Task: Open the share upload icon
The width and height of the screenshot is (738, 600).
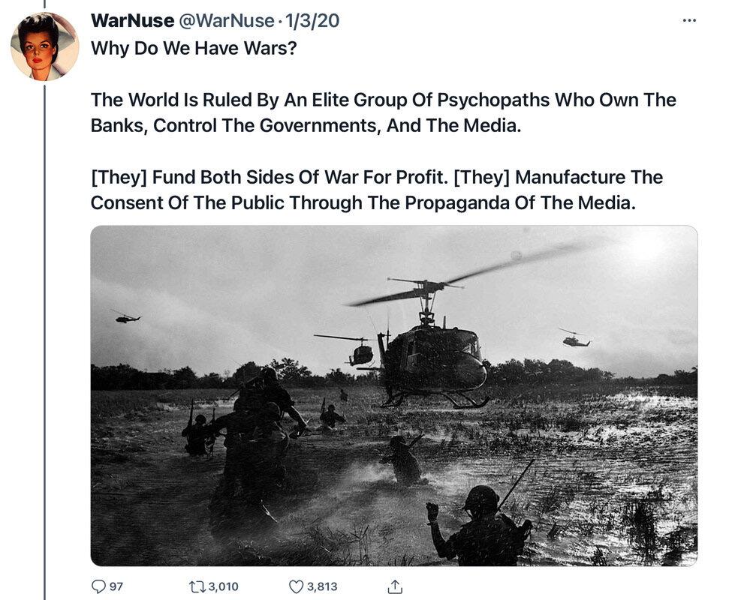Action: (x=394, y=586)
